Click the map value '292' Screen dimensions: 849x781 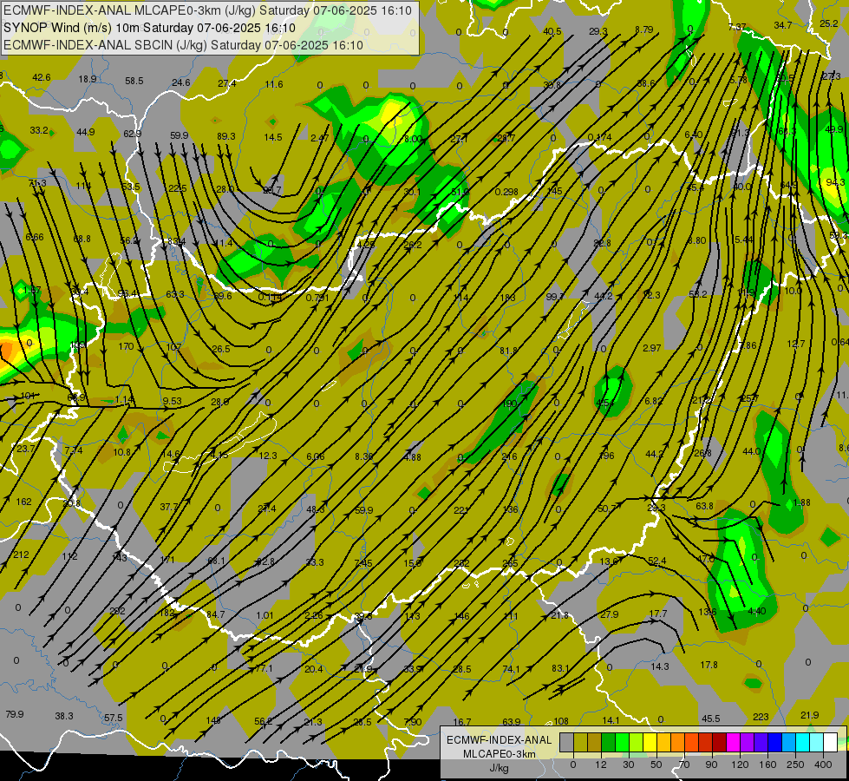[x=117, y=611]
